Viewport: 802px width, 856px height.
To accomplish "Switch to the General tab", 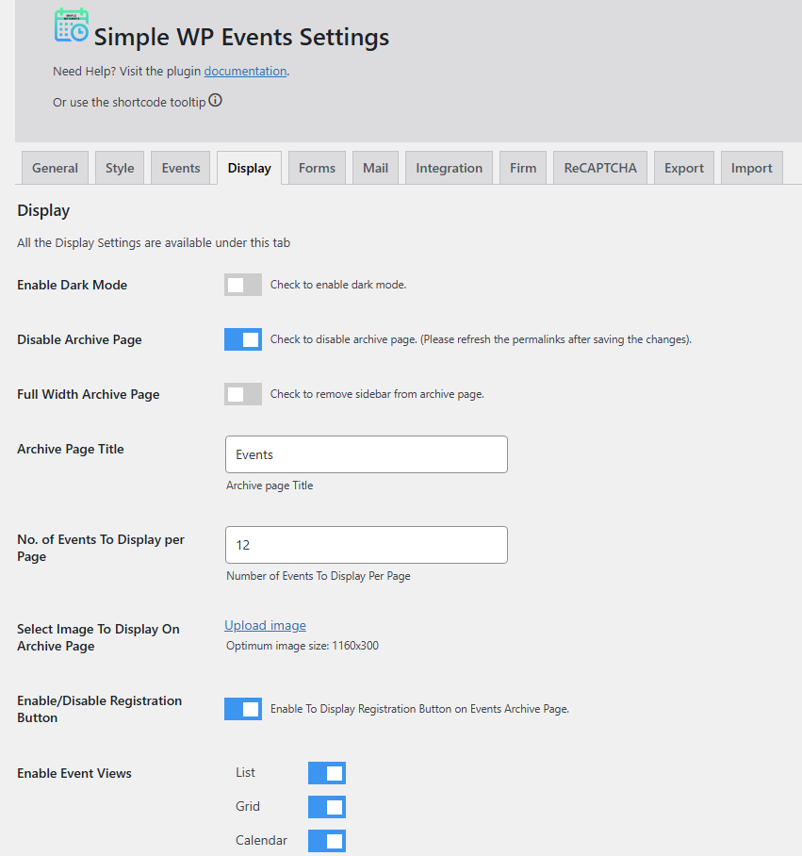I will point(55,168).
